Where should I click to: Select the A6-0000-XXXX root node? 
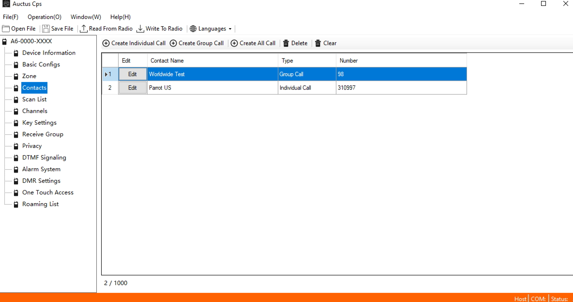pyautogui.click(x=31, y=41)
